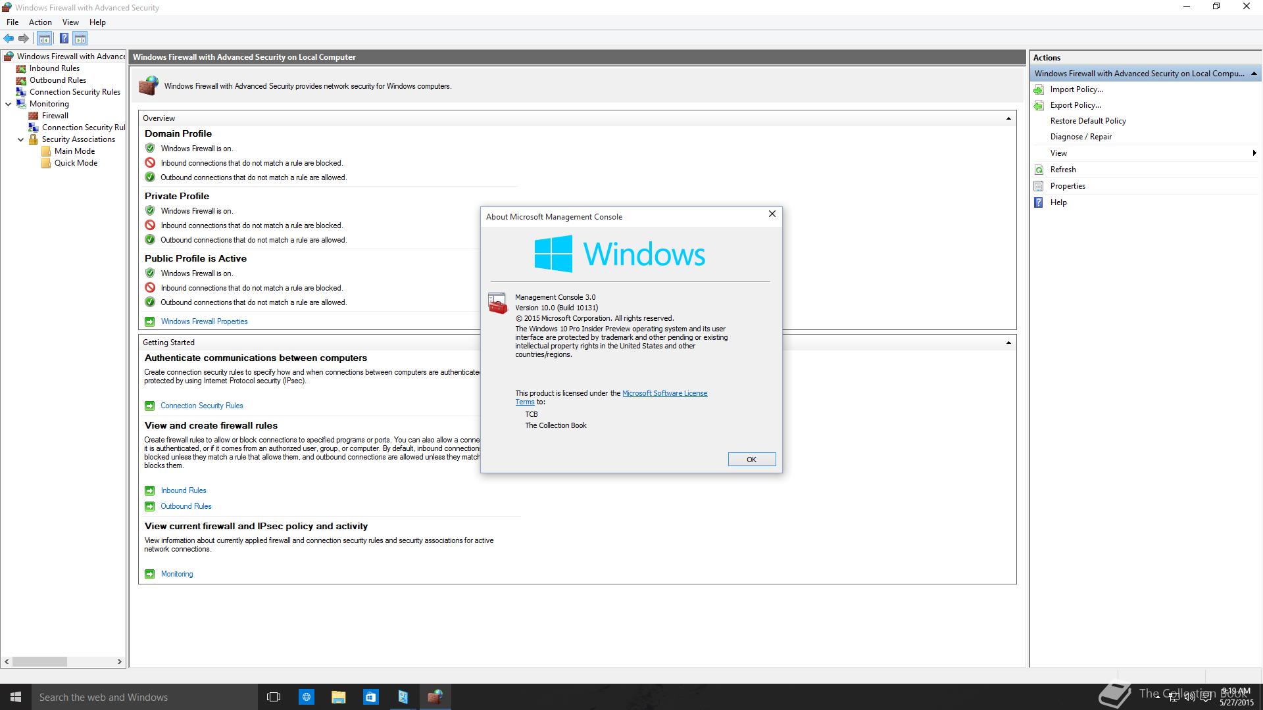Click scroll right arrow in tree pane

(x=120, y=661)
